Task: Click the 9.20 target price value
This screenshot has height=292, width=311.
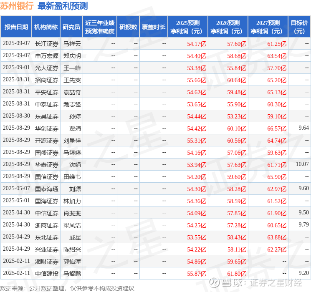Action: (303, 273)
